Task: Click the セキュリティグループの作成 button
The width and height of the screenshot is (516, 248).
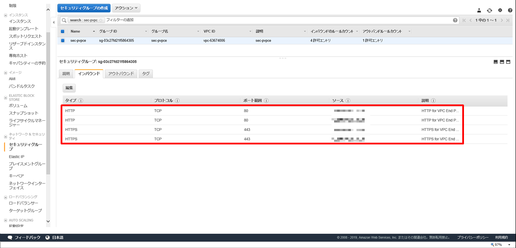Action: pyautogui.click(x=84, y=8)
